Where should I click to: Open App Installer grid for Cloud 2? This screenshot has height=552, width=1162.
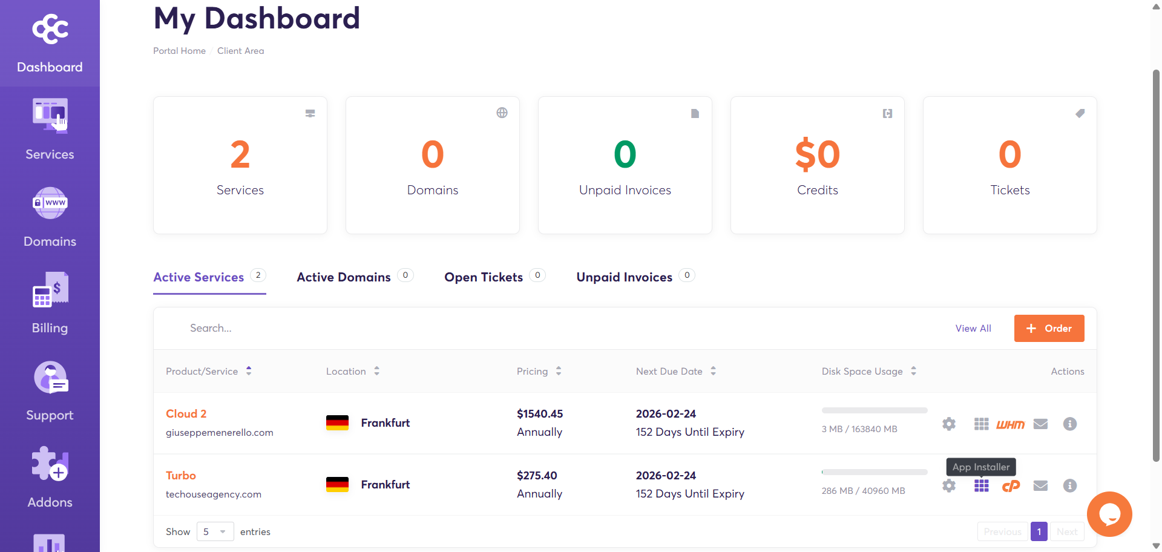[982, 424]
